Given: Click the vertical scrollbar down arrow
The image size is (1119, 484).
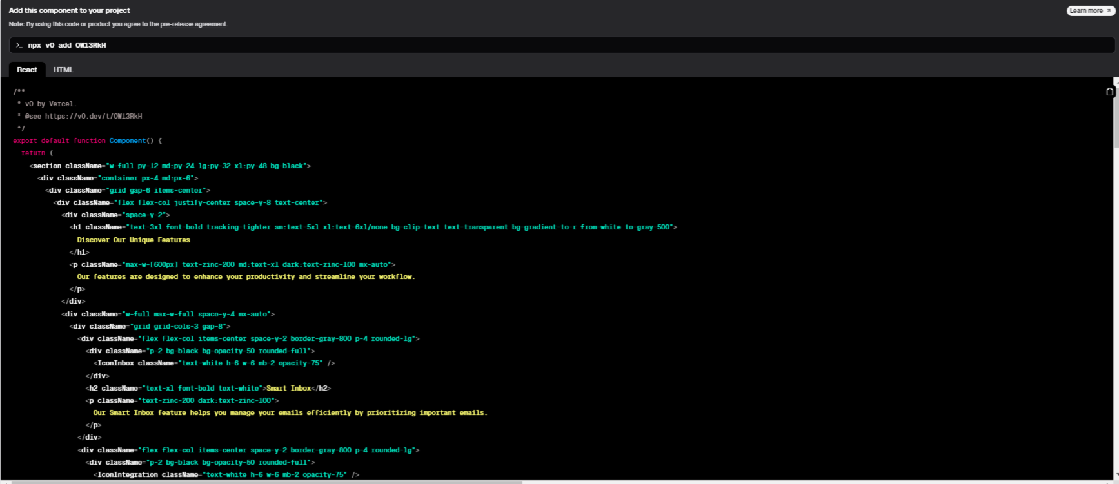Looking at the screenshot, I should pos(1116,476).
